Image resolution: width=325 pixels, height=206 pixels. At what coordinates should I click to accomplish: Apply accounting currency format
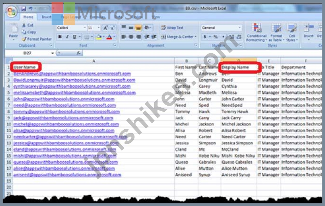pyautogui.click(x=205, y=37)
